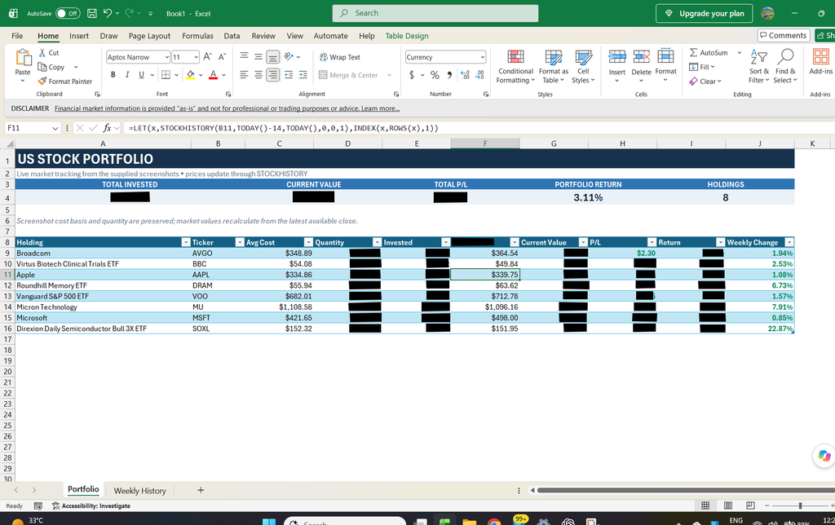Click horizontal scrollbar at bottom
The image size is (835, 525).
point(686,490)
